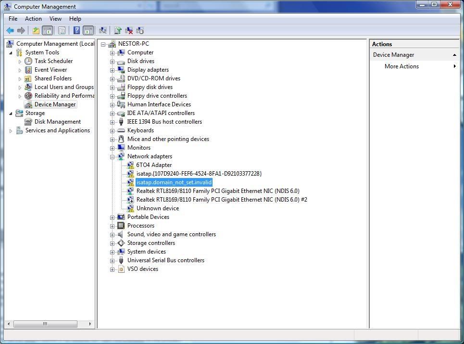Click the Disable device toolbar icon
Image resolution: width=464 pixels, height=344 pixels.
[x=140, y=30]
